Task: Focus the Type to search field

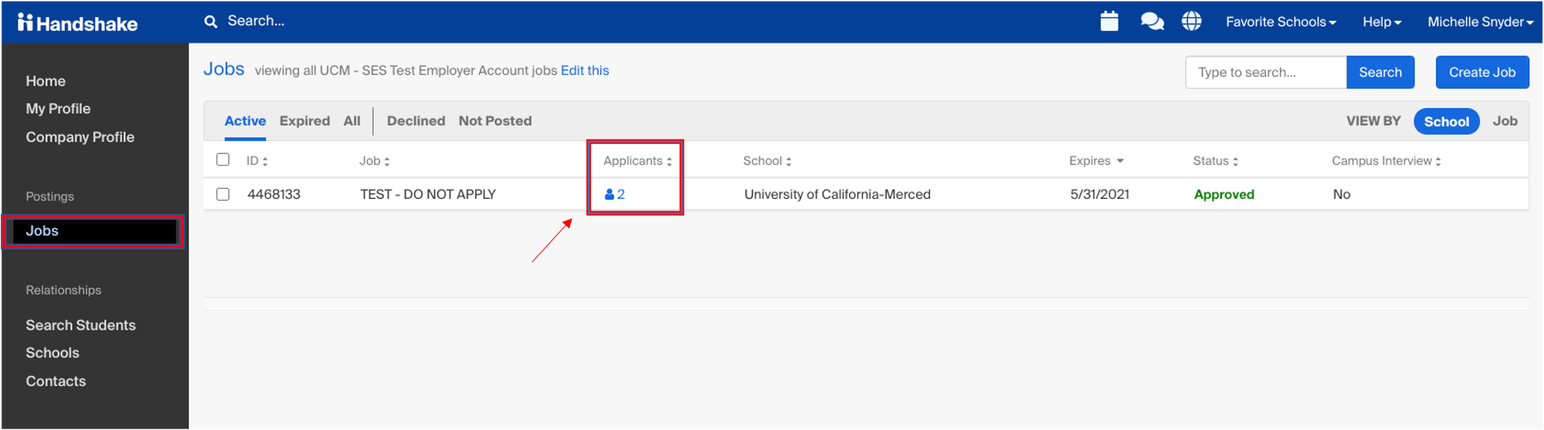Action: 1265,72
